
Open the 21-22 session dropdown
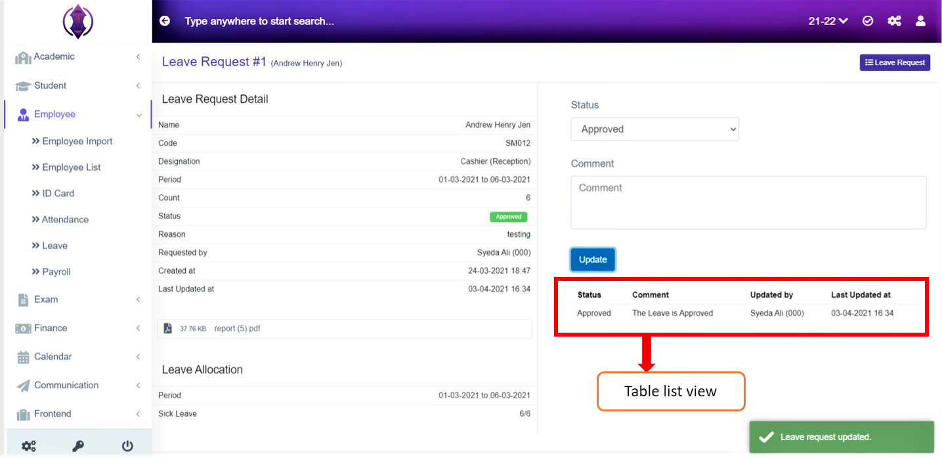click(828, 21)
